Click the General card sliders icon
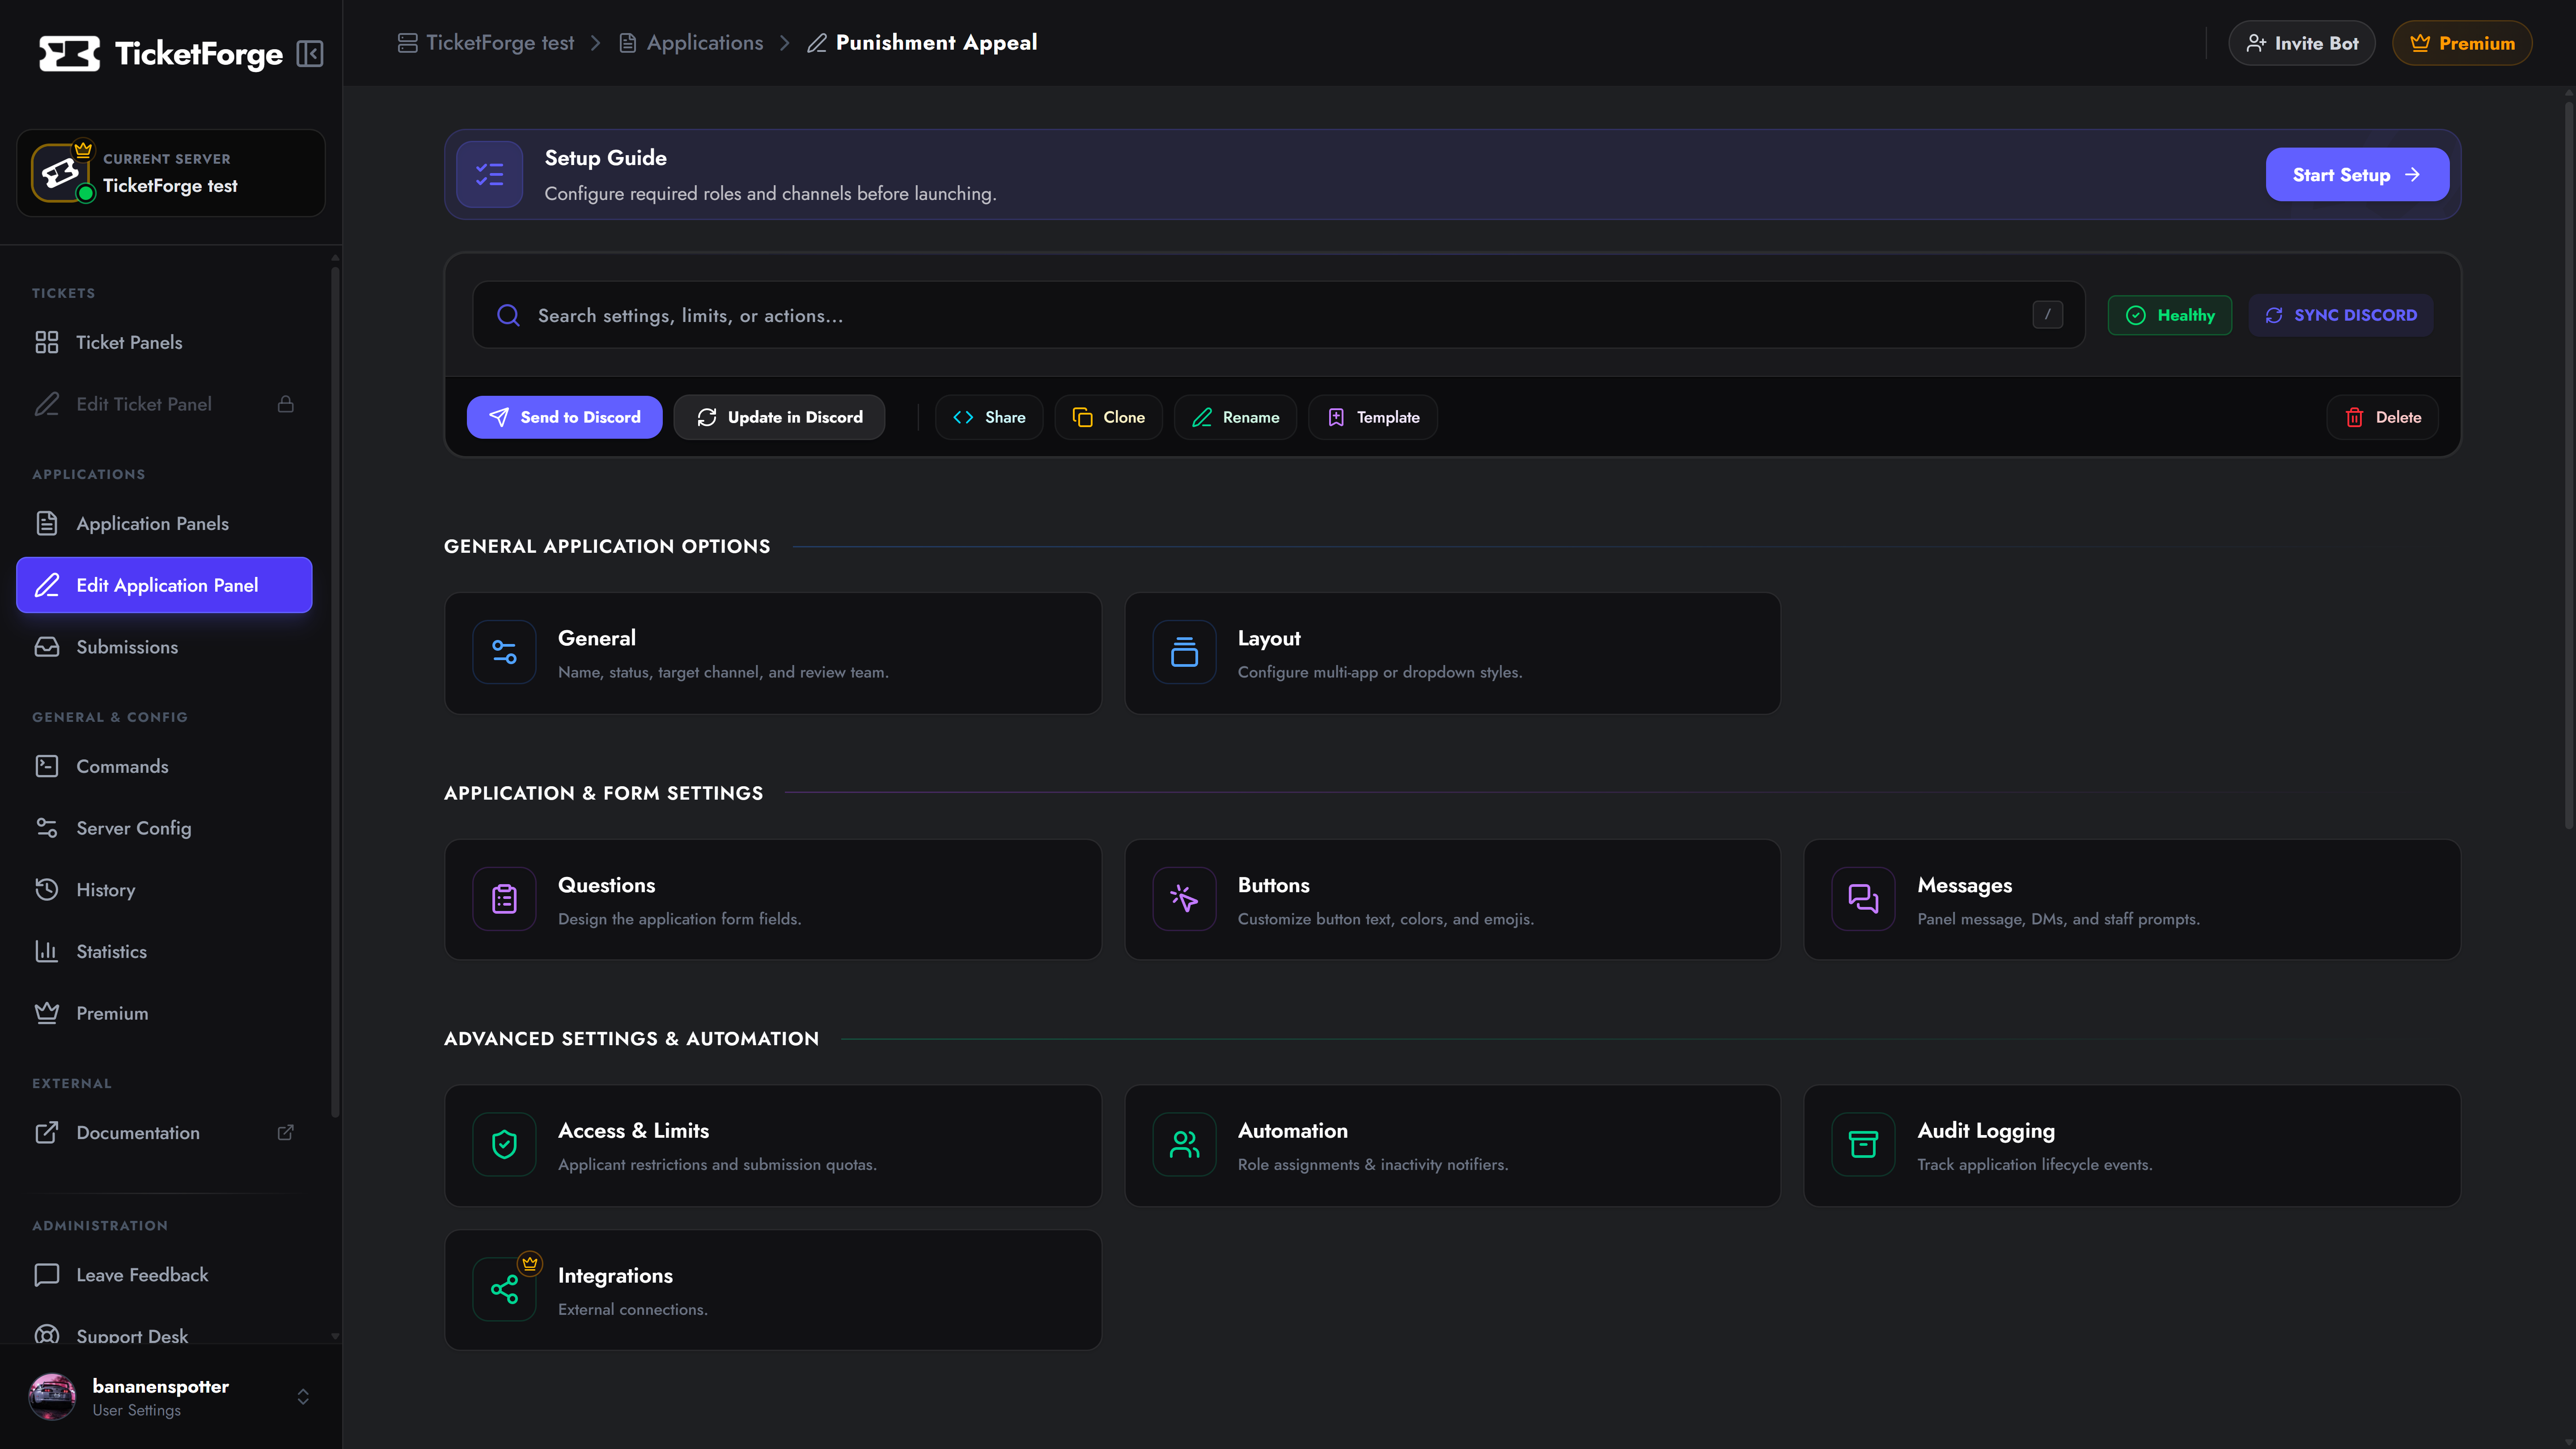This screenshot has height=1449, width=2576. point(504,652)
